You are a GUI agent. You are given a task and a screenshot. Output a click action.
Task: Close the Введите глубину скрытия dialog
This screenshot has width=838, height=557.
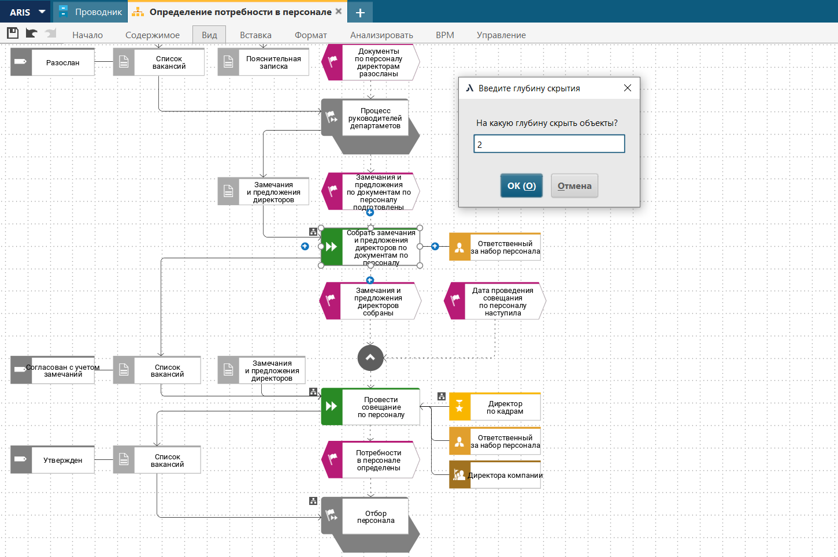[628, 88]
